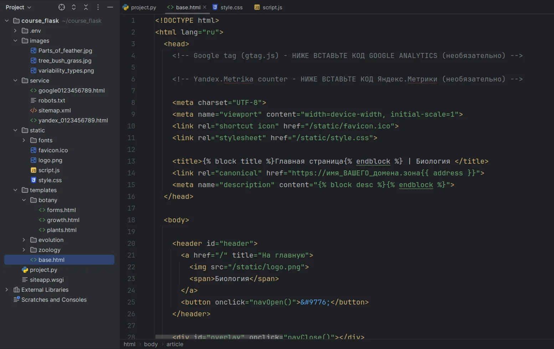
Task: Expand External Libraries node
Action: (7, 290)
